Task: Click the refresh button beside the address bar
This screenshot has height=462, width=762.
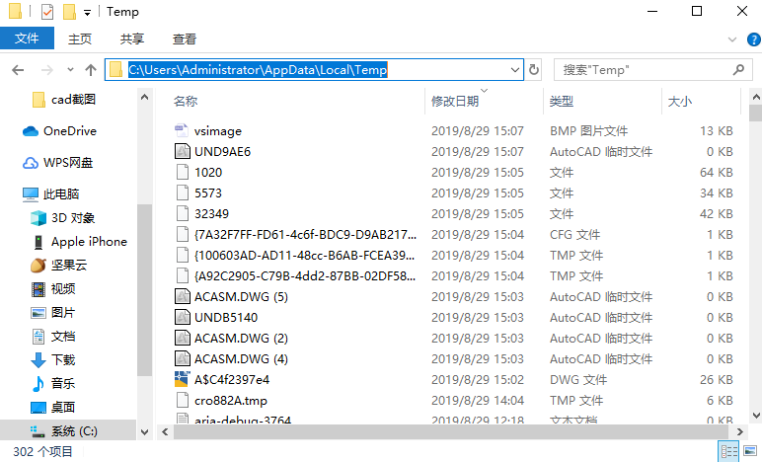Action: 534,70
